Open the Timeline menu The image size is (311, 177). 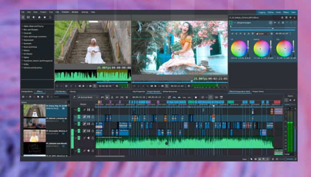click(65, 12)
